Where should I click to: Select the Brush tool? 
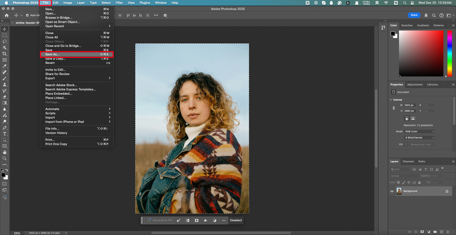[5, 78]
